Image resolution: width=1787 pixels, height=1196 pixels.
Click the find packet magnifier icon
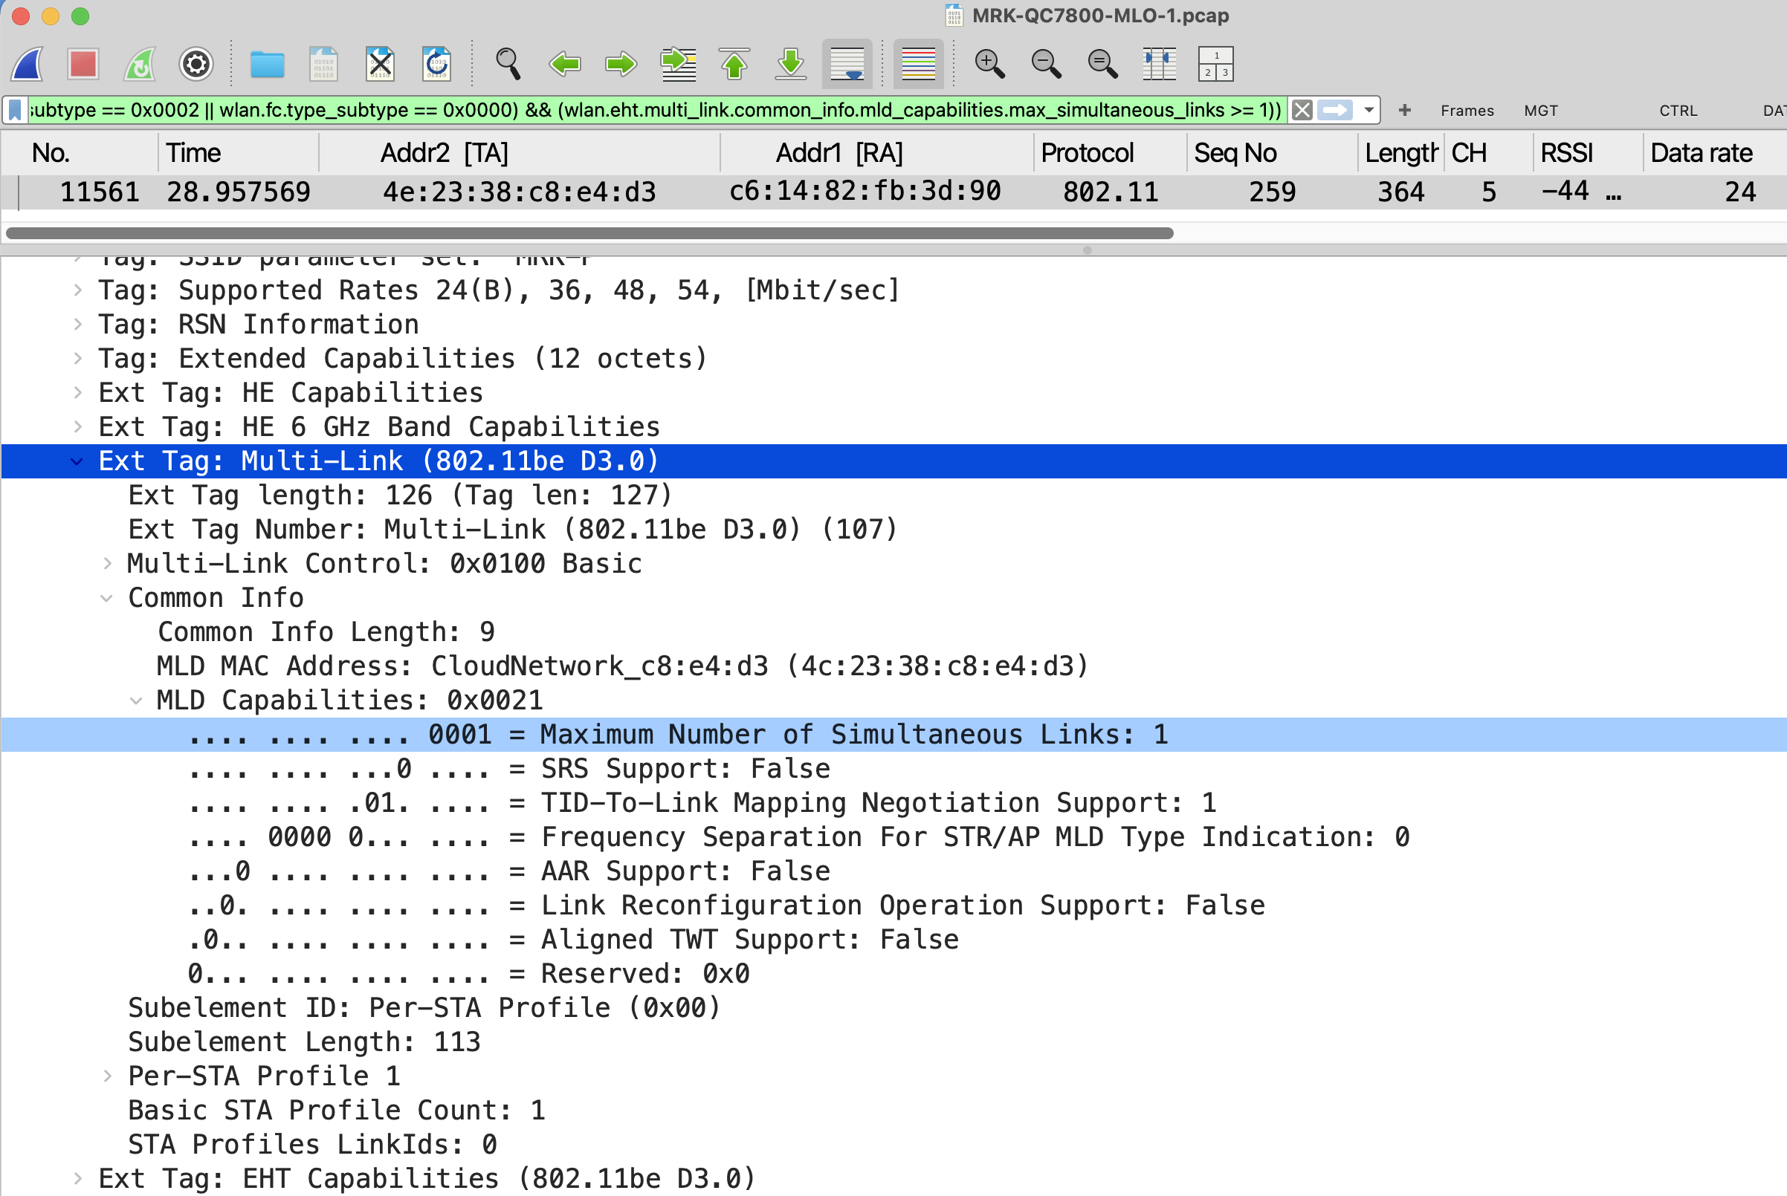click(x=508, y=64)
